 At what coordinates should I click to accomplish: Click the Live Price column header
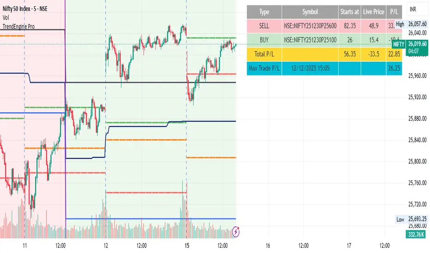[374, 12]
